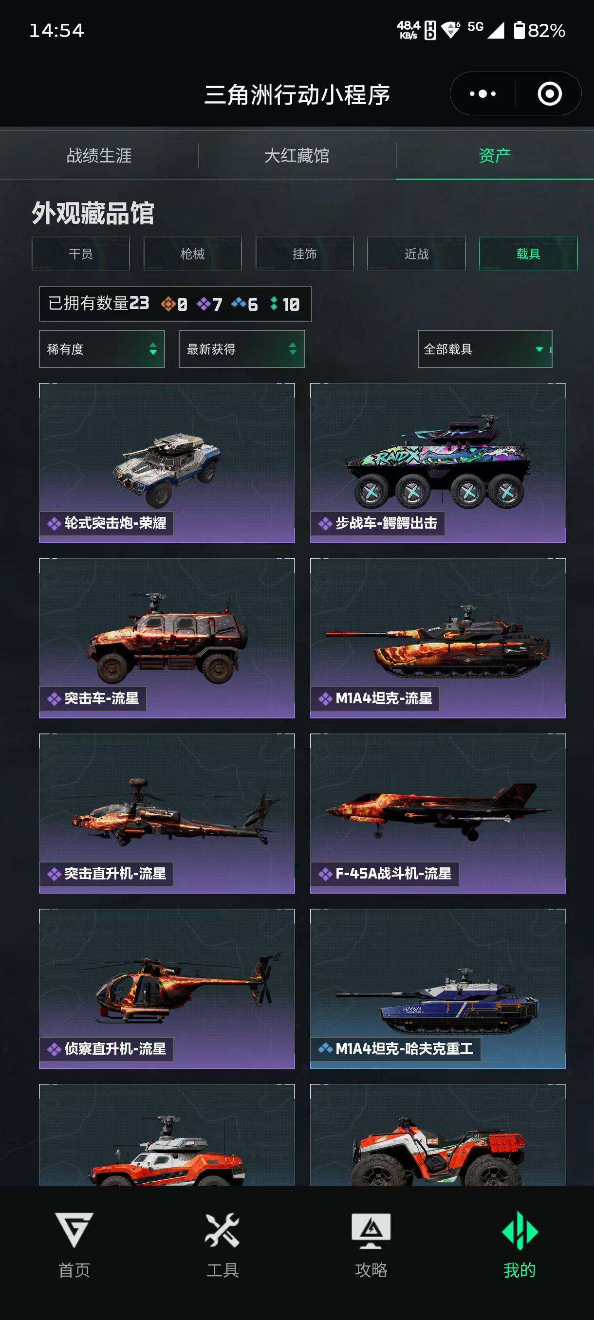Toggle 稀有度 sort order

pyautogui.click(x=102, y=349)
